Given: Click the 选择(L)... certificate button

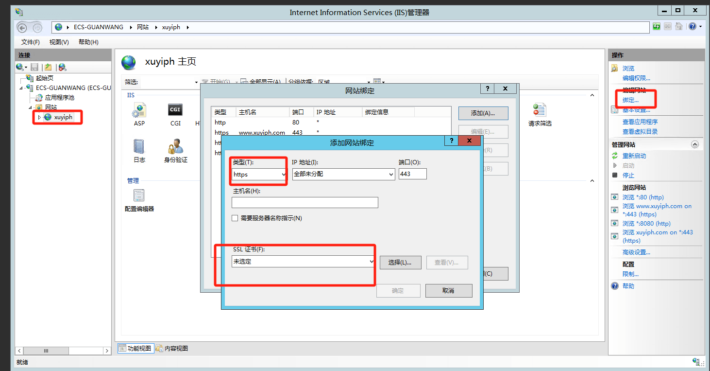Looking at the screenshot, I should (400, 263).
